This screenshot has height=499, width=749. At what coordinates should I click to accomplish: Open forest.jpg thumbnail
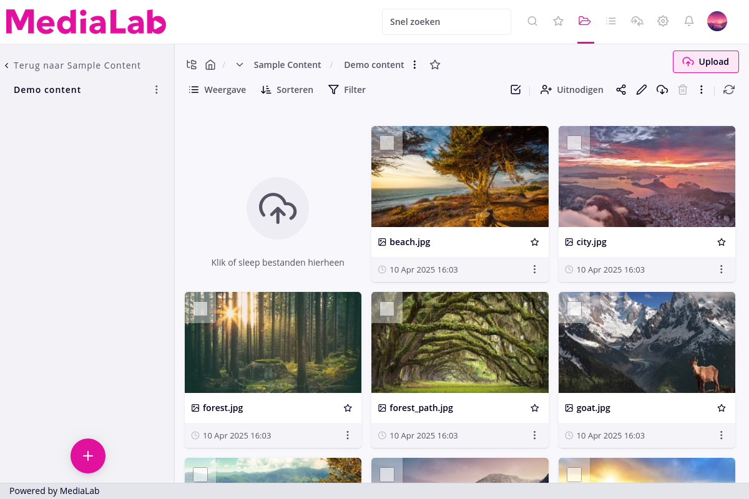coord(273,342)
